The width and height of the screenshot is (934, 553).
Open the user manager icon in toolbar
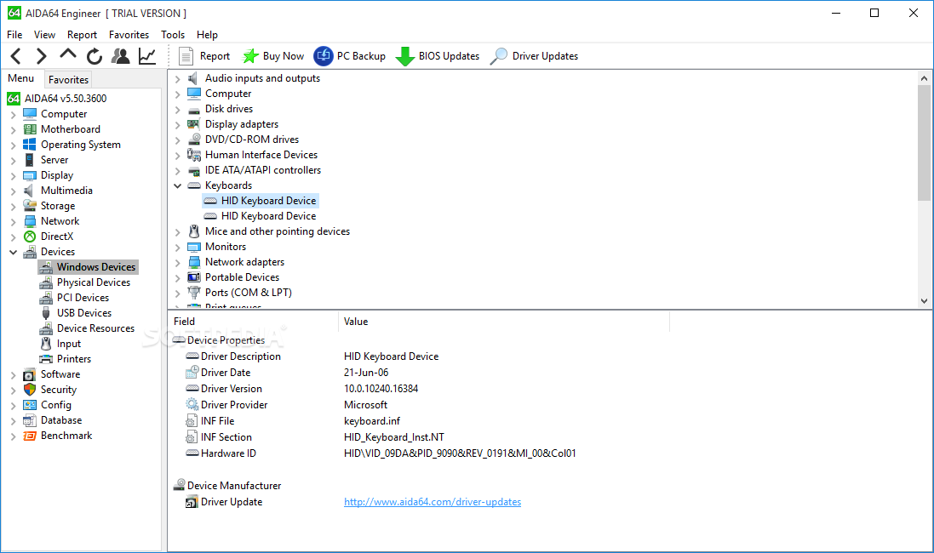[121, 56]
